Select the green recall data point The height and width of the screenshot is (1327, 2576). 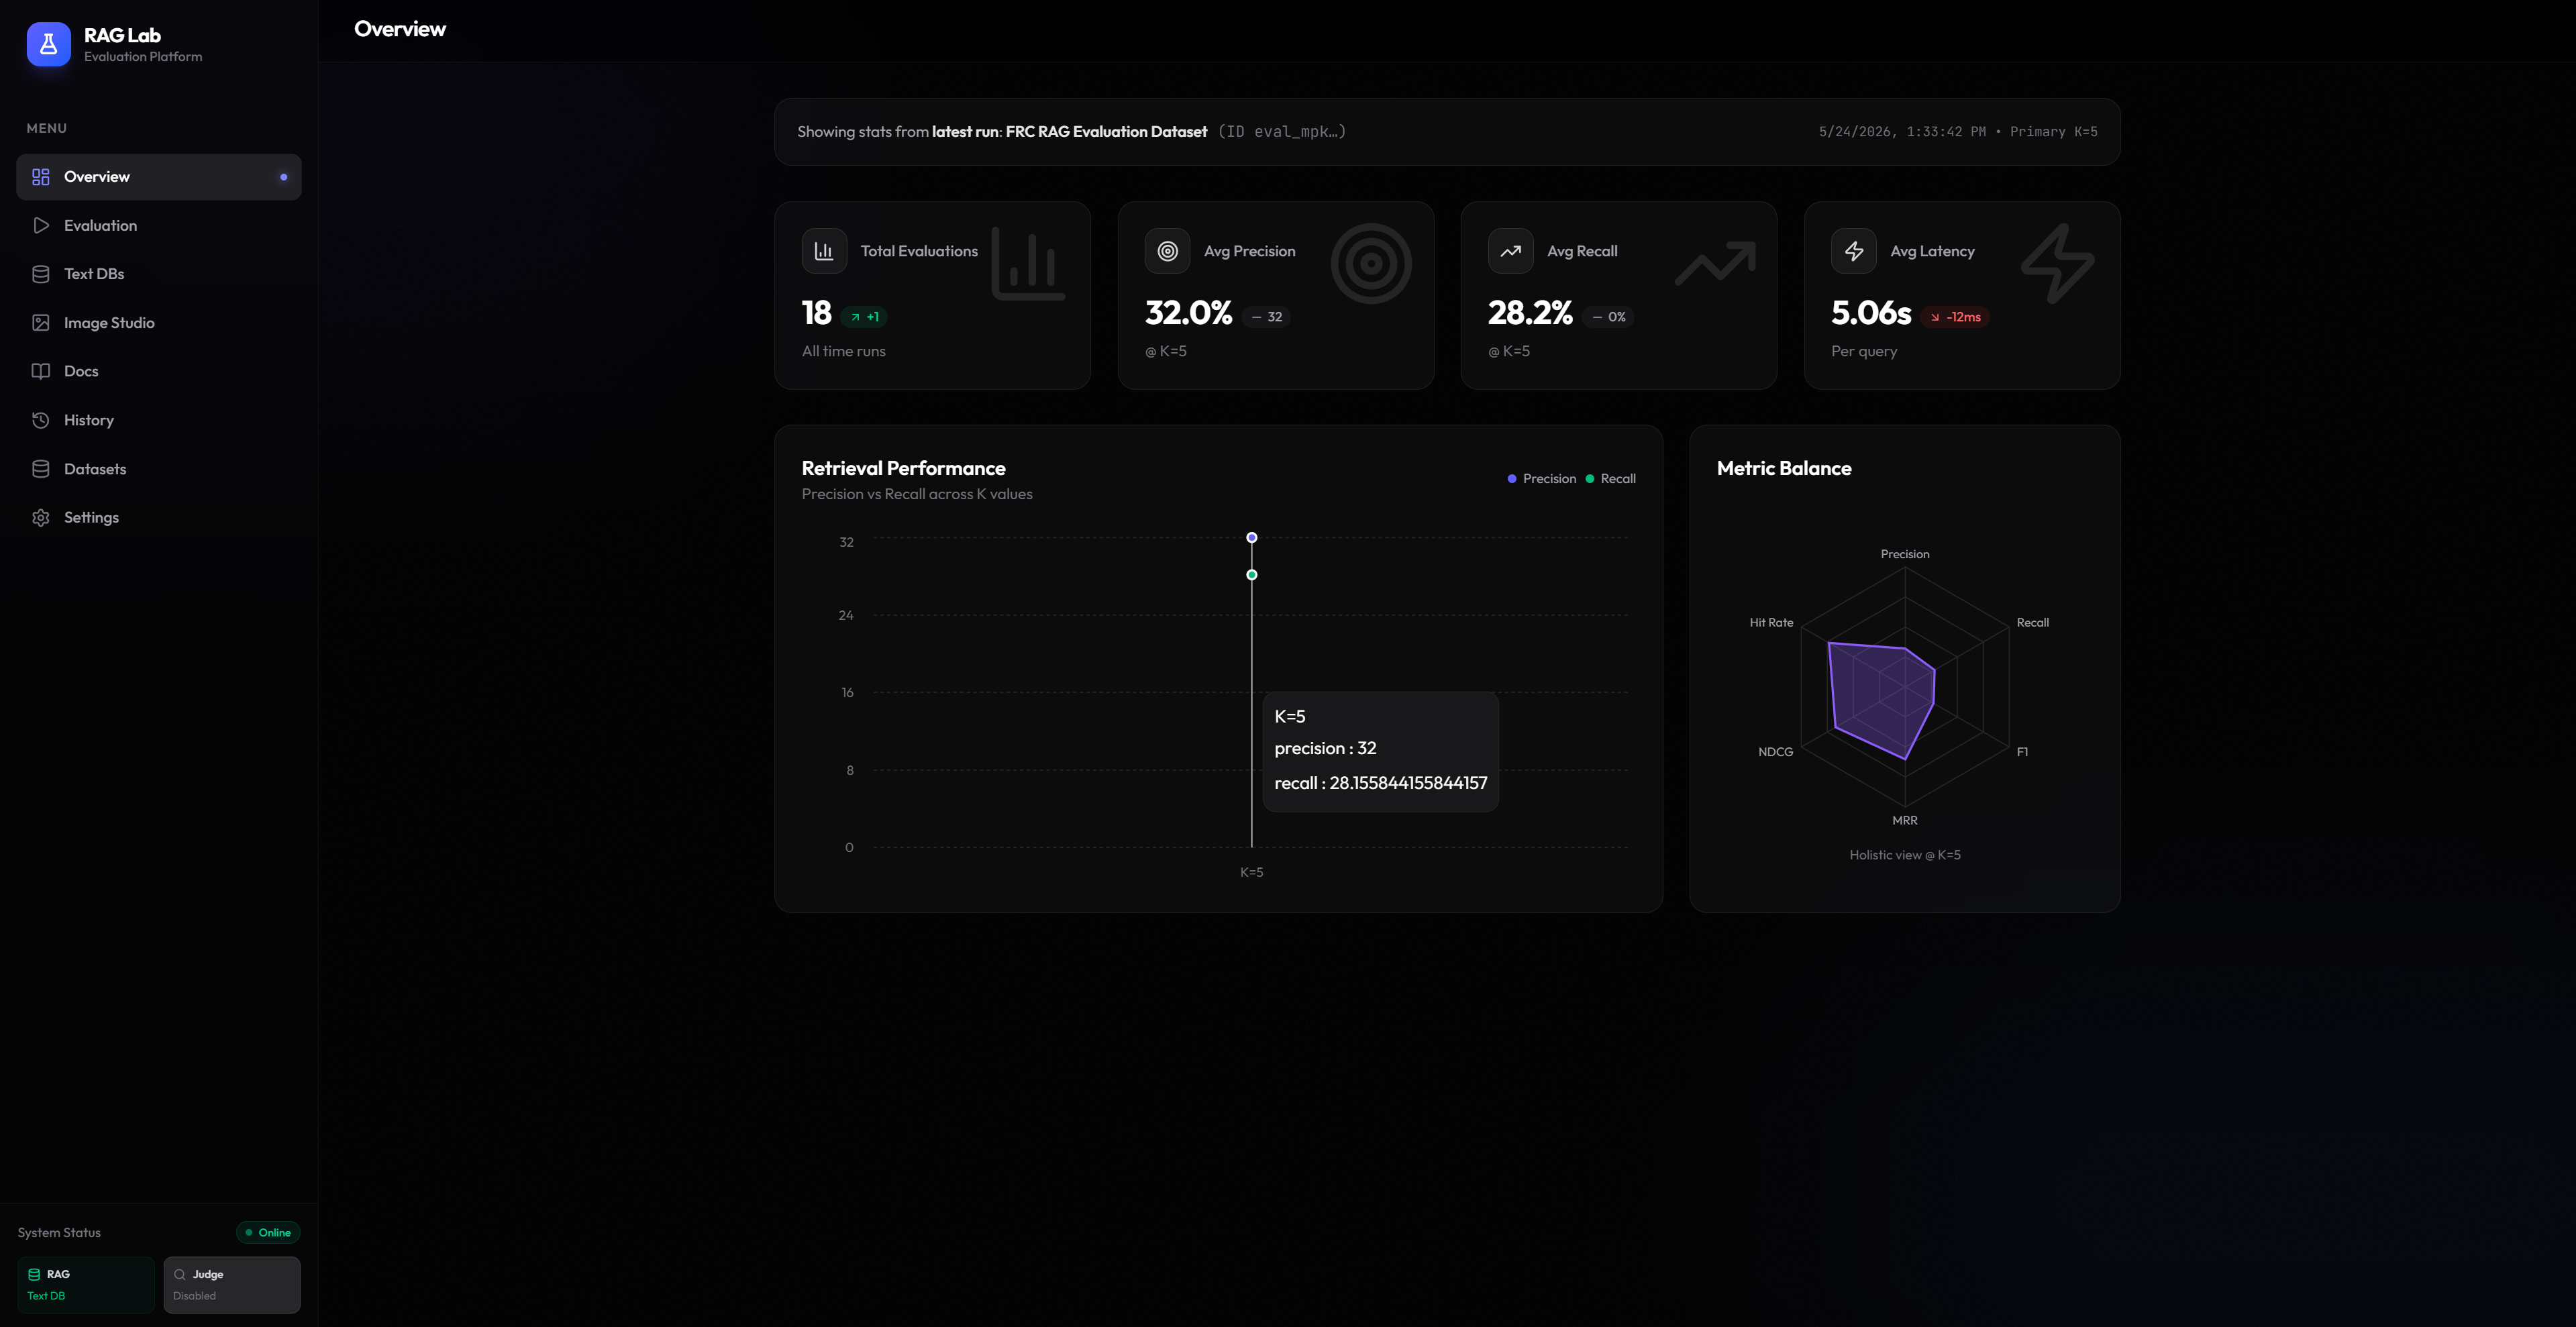click(x=1251, y=575)
